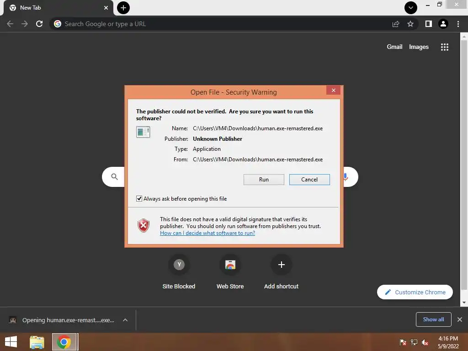
Task: Click the Run button in Security Warning
Action: point(264,180)
